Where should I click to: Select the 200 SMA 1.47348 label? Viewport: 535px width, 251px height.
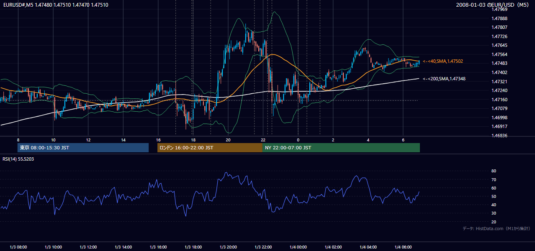pos(444,79)
